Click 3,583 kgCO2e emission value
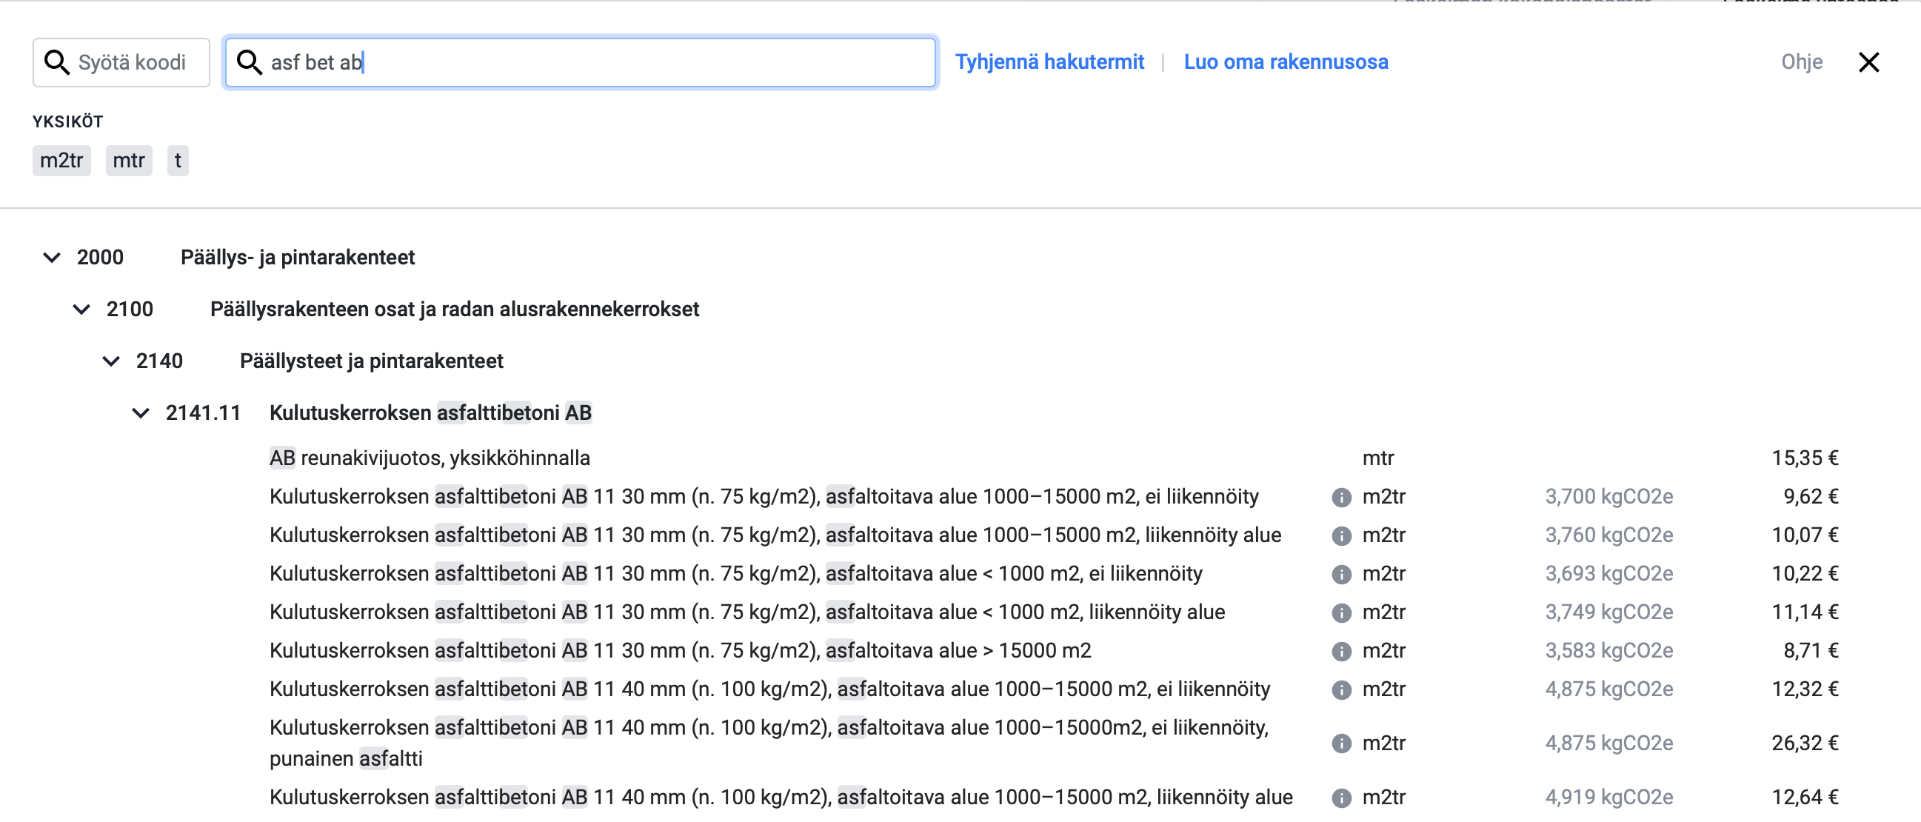Screen dimensions: 1921x822 click(1608, 651)
